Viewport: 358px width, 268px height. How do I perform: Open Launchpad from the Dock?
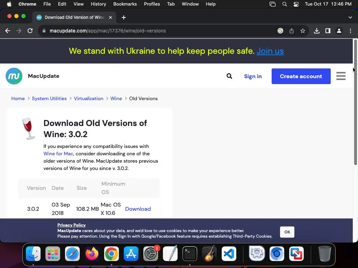[53, 254]
